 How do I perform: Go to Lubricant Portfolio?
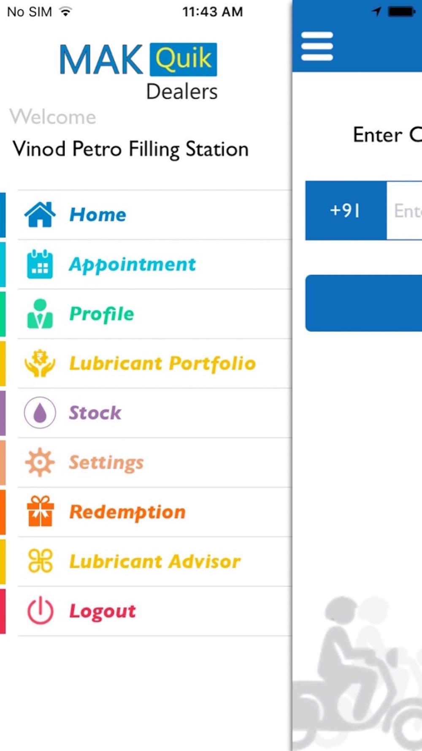154,363
